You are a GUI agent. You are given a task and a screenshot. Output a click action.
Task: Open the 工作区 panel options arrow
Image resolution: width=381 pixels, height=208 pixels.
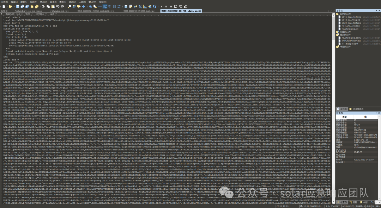tap(376, 11)
